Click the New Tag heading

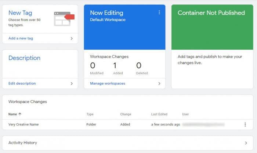click(x=20, y=13)
